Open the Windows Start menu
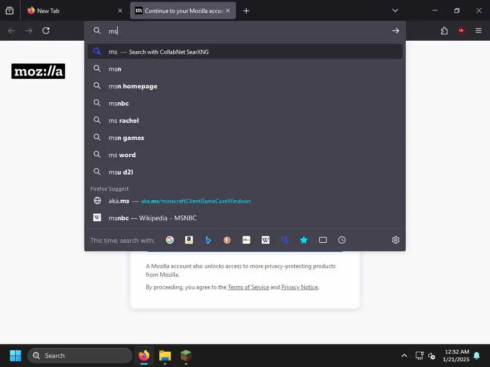The width and height of the screenshot is (490, 367). (x=15, y=356)
